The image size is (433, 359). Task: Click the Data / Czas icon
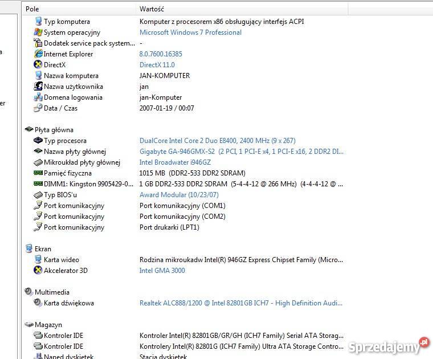pos(38,108)
